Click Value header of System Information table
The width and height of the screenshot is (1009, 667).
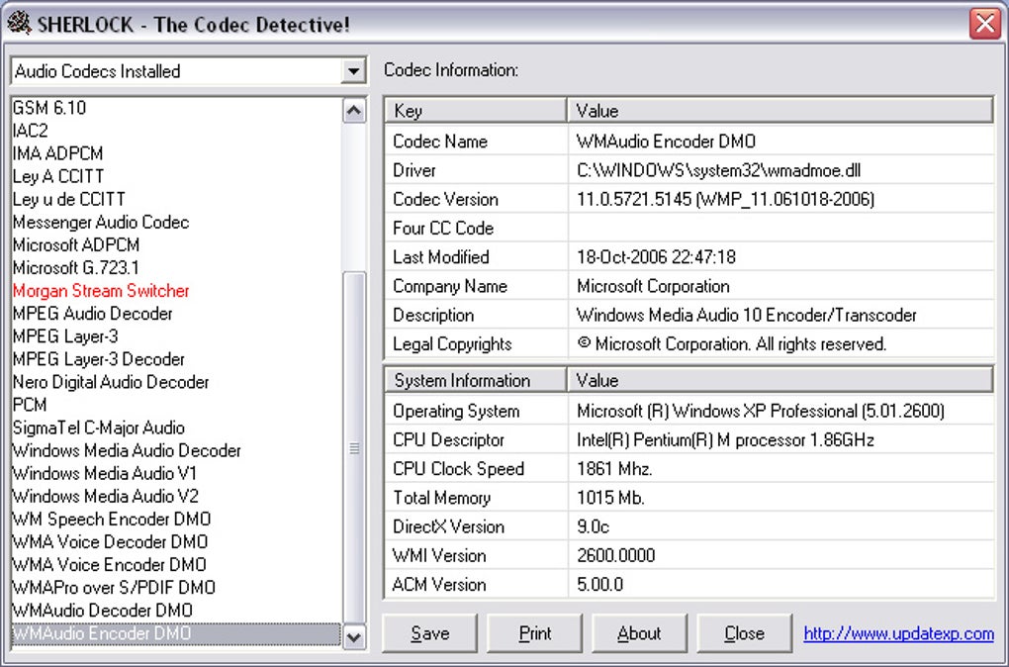click(x=780, y=380)
